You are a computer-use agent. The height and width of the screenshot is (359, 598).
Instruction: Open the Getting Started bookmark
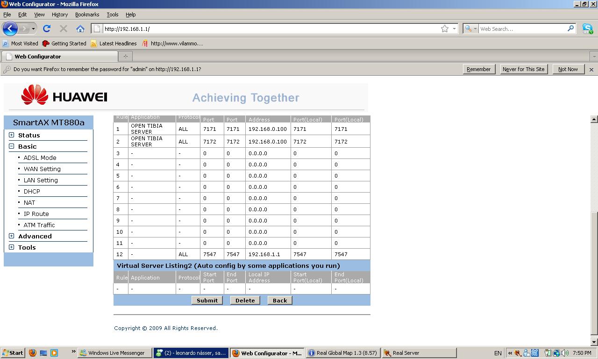(64, 43)
